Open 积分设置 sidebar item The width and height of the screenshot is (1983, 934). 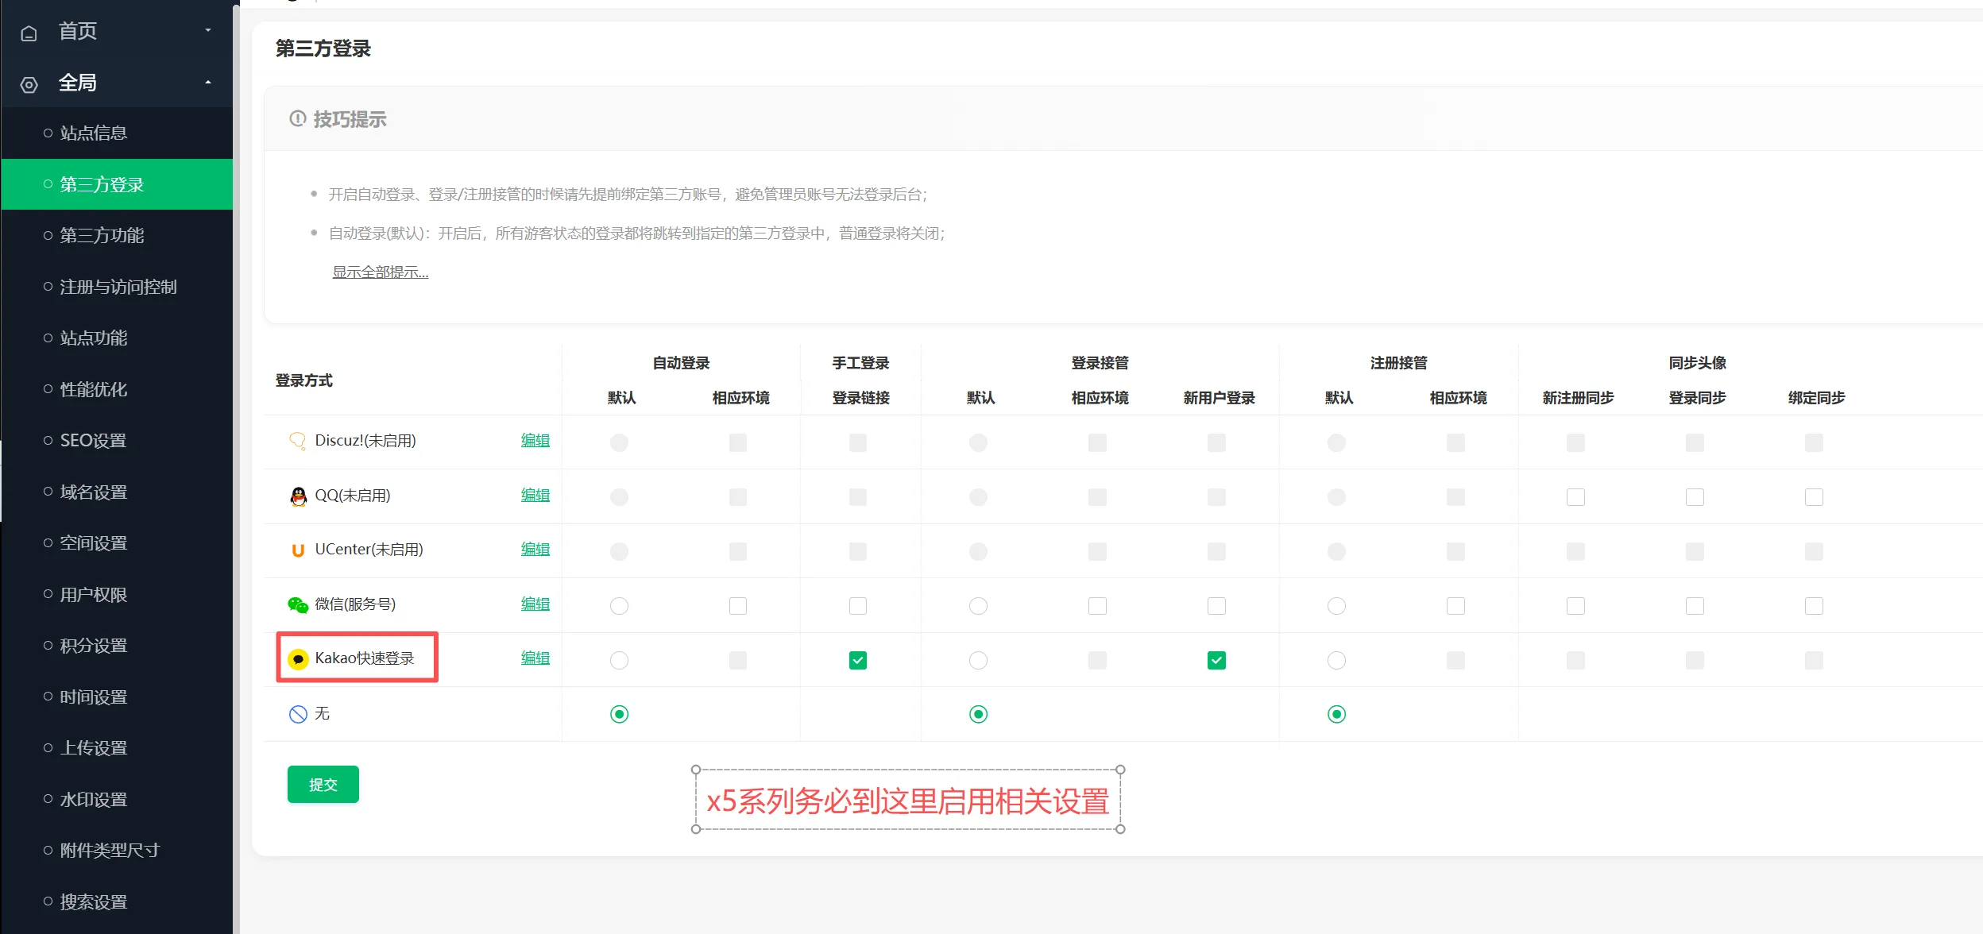[x=117, y=645]
